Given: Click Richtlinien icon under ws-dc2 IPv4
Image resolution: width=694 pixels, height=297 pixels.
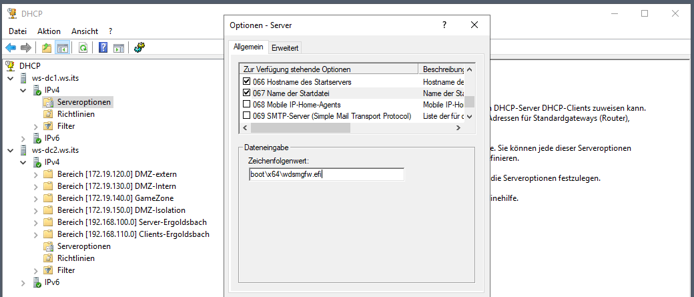Looking at the screenshot, I should pos(48,258).
